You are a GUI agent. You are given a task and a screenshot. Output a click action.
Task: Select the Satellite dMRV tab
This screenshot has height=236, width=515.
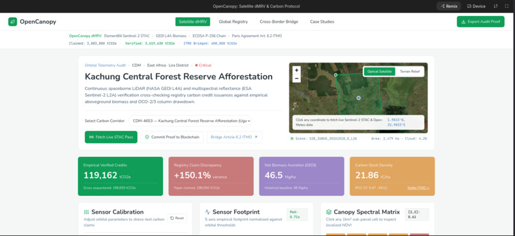click(192, 22)
